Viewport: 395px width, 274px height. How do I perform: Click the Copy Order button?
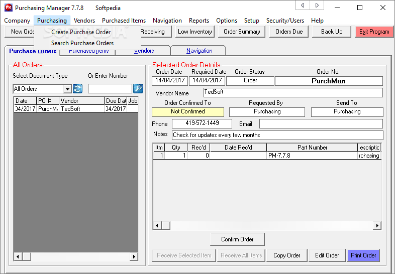286,255
